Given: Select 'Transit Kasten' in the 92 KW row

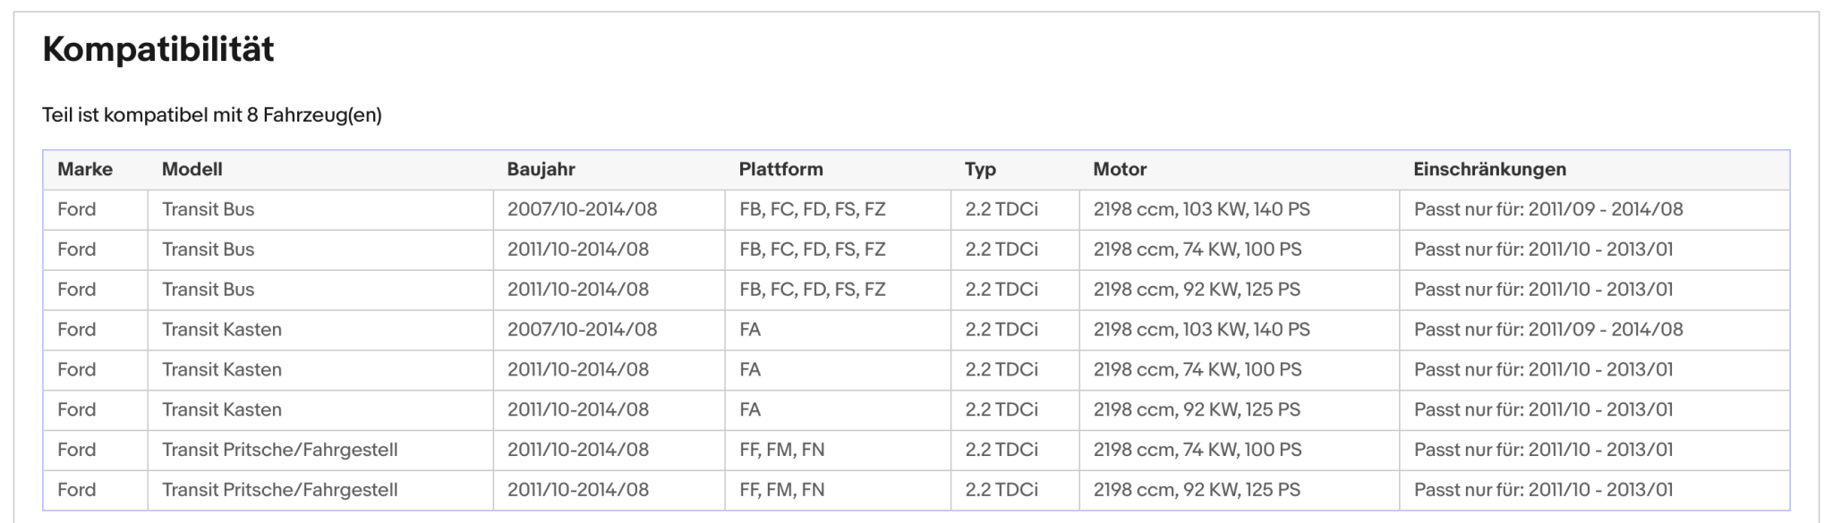Looking at the screenshot, I should click(x=221, y=410).
